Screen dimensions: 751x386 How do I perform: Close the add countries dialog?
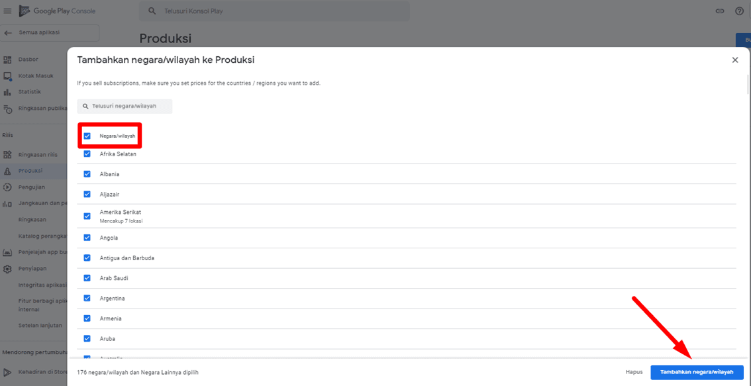click(x=734, y=60)
